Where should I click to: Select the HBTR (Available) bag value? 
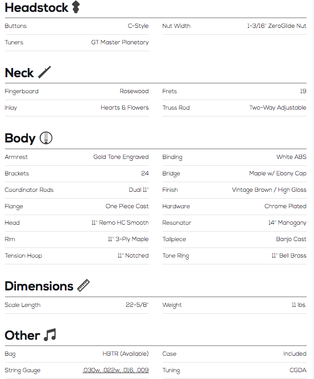(126, 353)
